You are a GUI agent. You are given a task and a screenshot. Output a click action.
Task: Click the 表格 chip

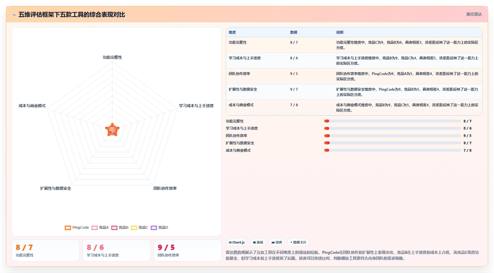pyautogui.click(x=258, y=242)
